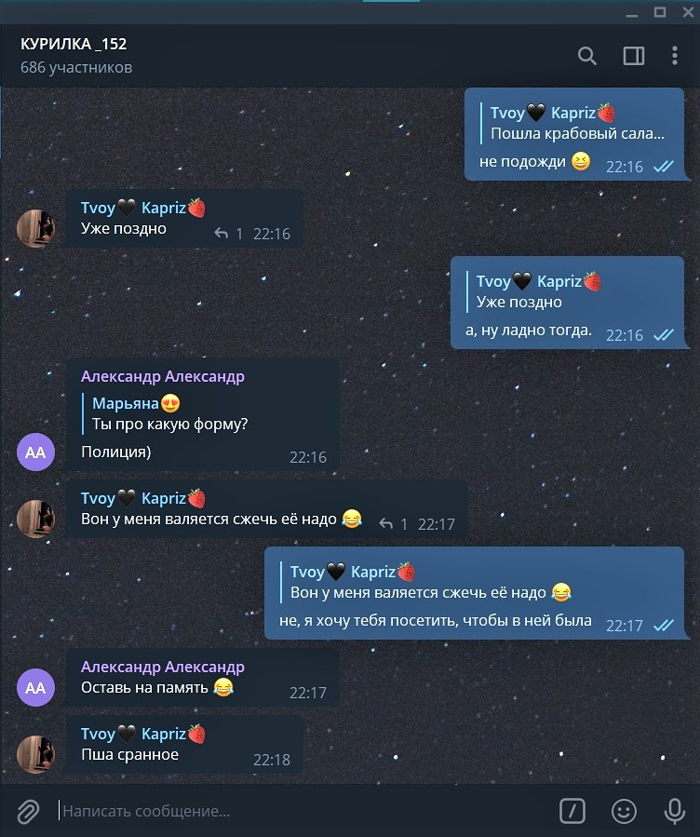
Task: Click the АА avatar beside "Полиция)" message
Action: (35, 452)
